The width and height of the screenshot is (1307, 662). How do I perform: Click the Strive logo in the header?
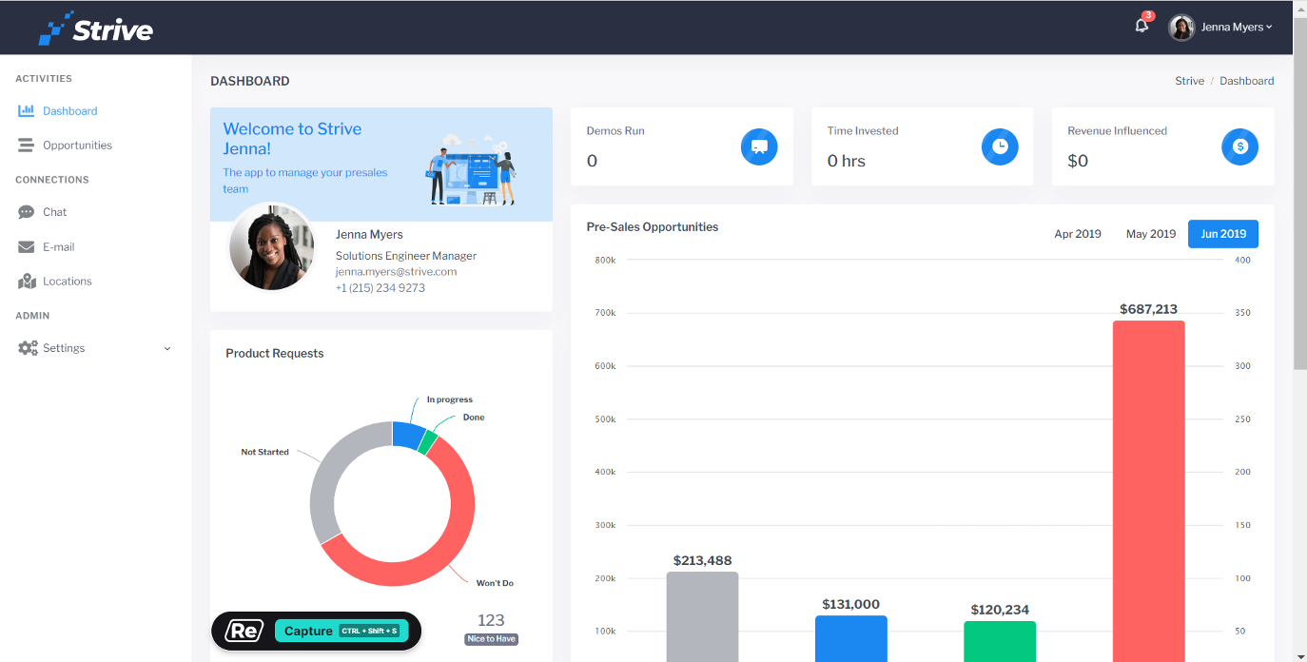(x=94, y=28)
